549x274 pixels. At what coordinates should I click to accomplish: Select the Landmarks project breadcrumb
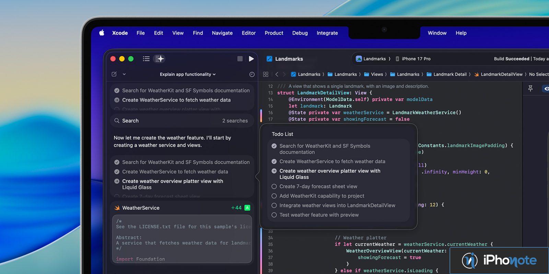tap(306, 74)
